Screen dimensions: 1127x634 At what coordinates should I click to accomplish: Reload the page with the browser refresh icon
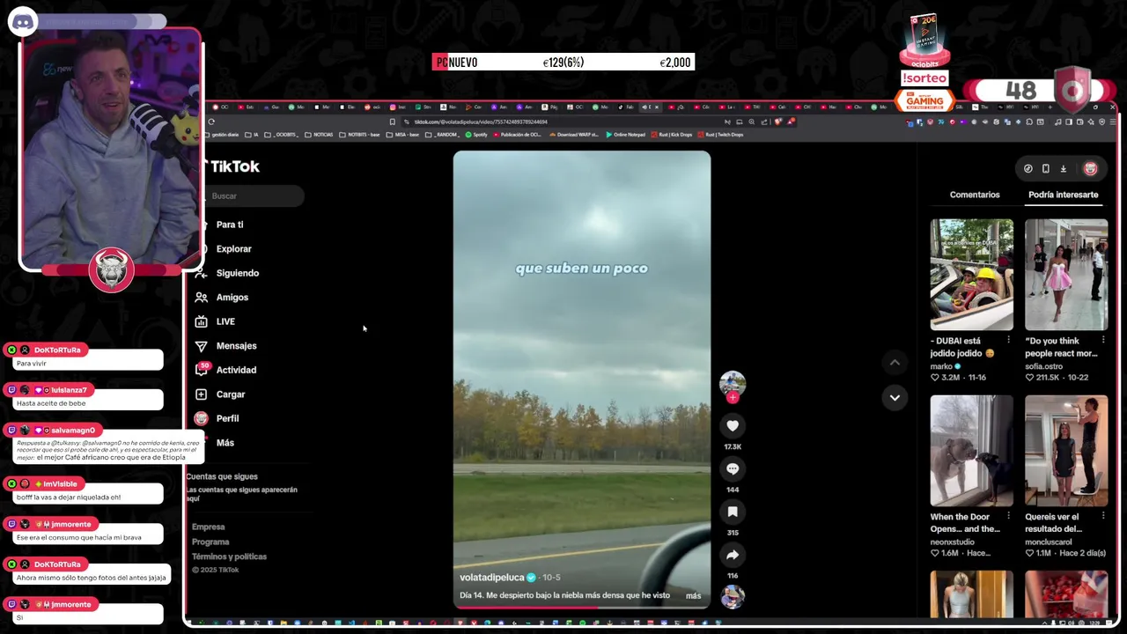(211, 122)
